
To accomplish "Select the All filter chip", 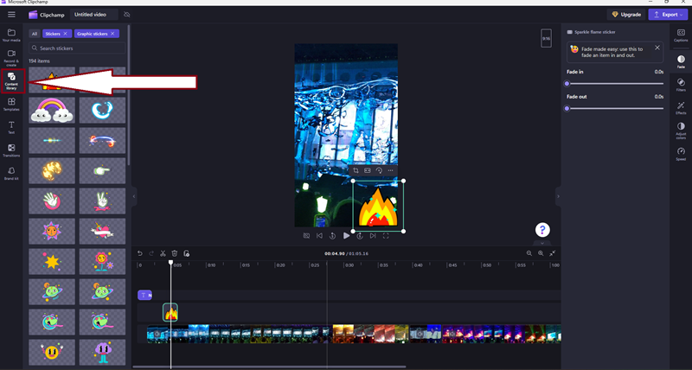I will pos(35,34).
